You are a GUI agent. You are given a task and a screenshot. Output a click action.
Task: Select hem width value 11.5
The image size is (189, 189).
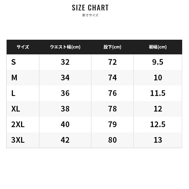[x=158, y=93]
